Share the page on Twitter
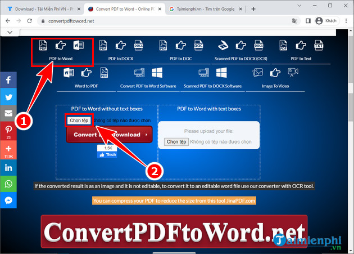Screen dimensions: 354x254 pos(8,97)
